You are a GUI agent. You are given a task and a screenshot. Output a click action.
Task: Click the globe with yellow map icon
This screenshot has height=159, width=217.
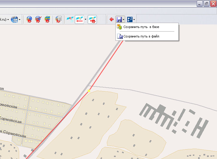[x=47, y=19]
